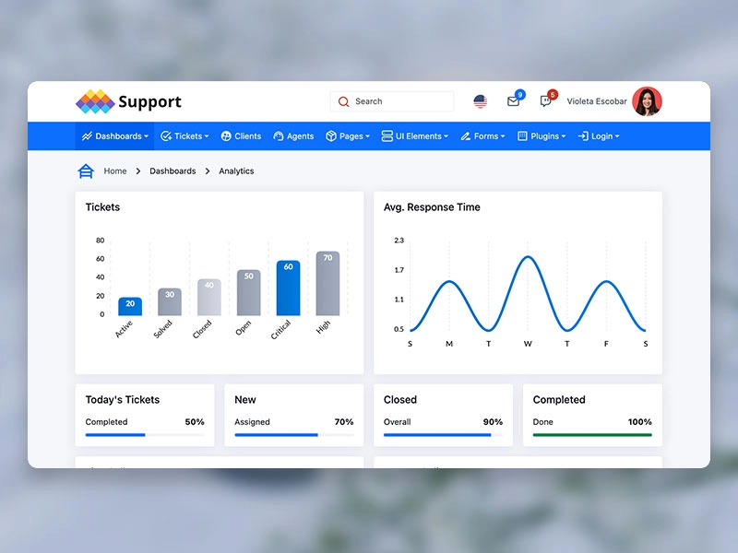738x553 pixels.
Task: Click the New card heading
Action: [245, 400]
